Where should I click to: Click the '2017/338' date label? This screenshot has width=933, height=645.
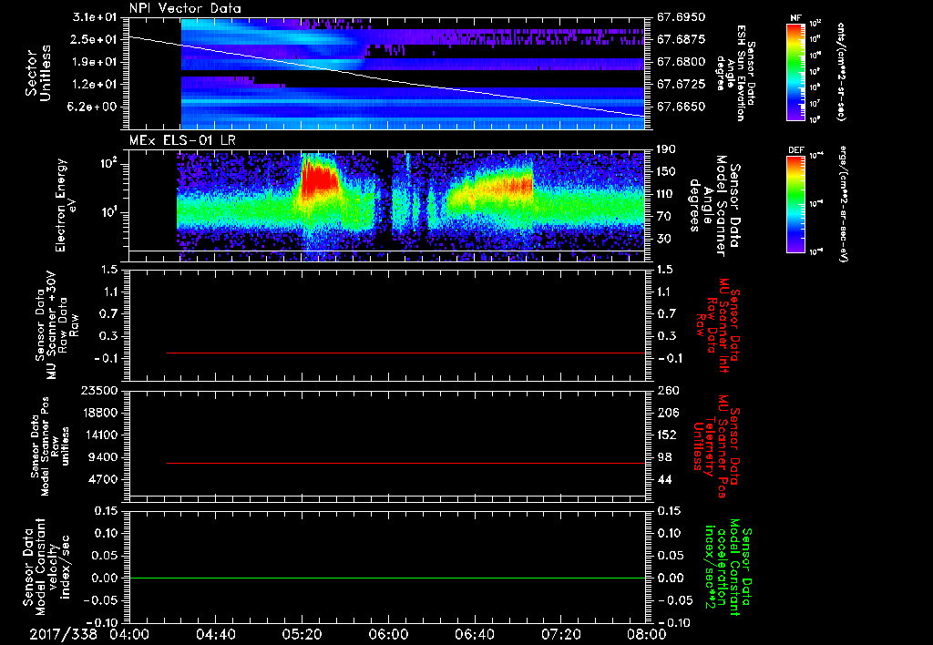point(63,634)
